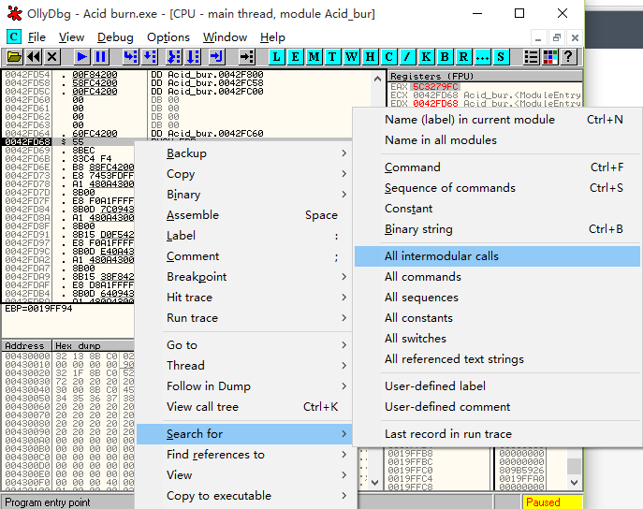
Task: Click the Step over toolbar icon
Action: pyautogui.click(x=149, y=56)
